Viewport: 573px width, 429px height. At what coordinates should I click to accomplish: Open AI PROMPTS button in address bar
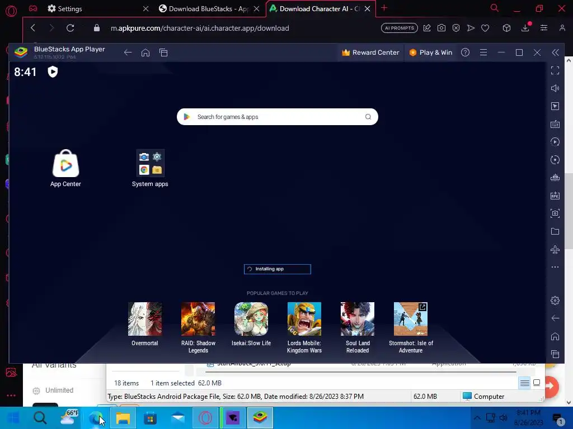[400, 28]
